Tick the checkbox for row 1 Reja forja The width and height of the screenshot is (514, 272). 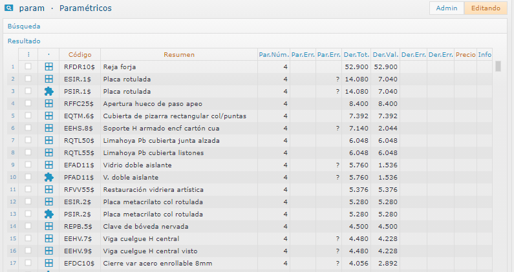pos(28,67)
